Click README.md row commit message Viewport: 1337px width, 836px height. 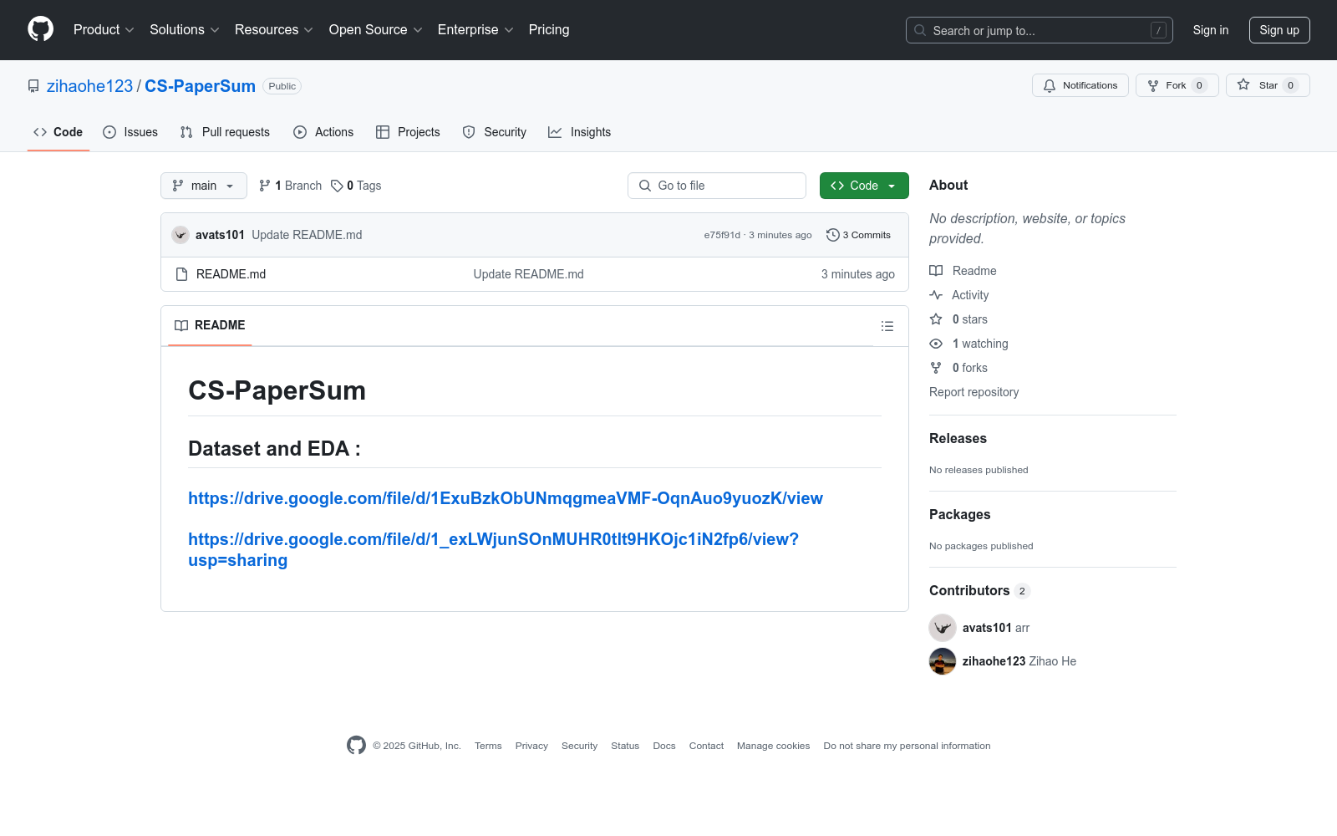pyautogui.click(x=528, y=274)
